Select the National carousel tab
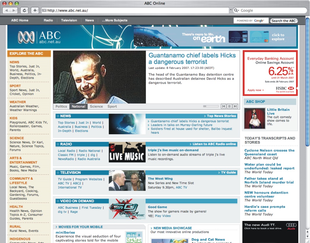This screenshot has width=310, height=243. pos(78,106)
